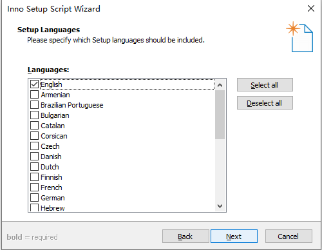Image resolution: width=322 pixels, height=250 pixels.
Task: Toggle the Finnish checkbox on
Action: point(34,177)
